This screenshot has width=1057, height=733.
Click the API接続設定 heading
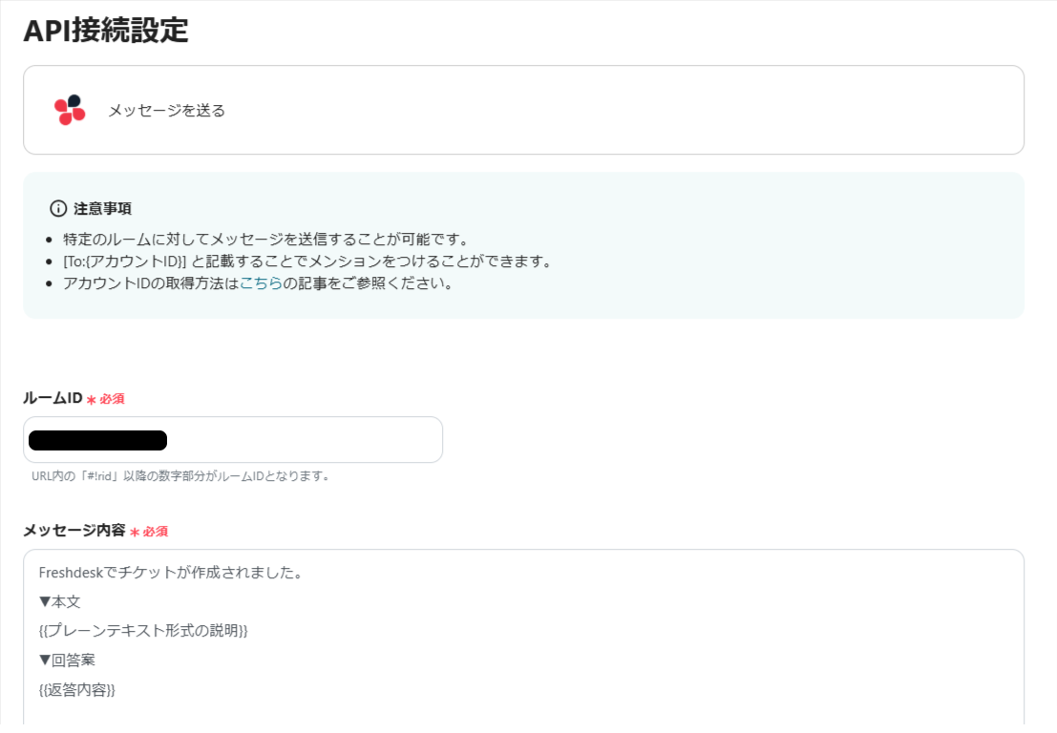click(x=106, y=31)
